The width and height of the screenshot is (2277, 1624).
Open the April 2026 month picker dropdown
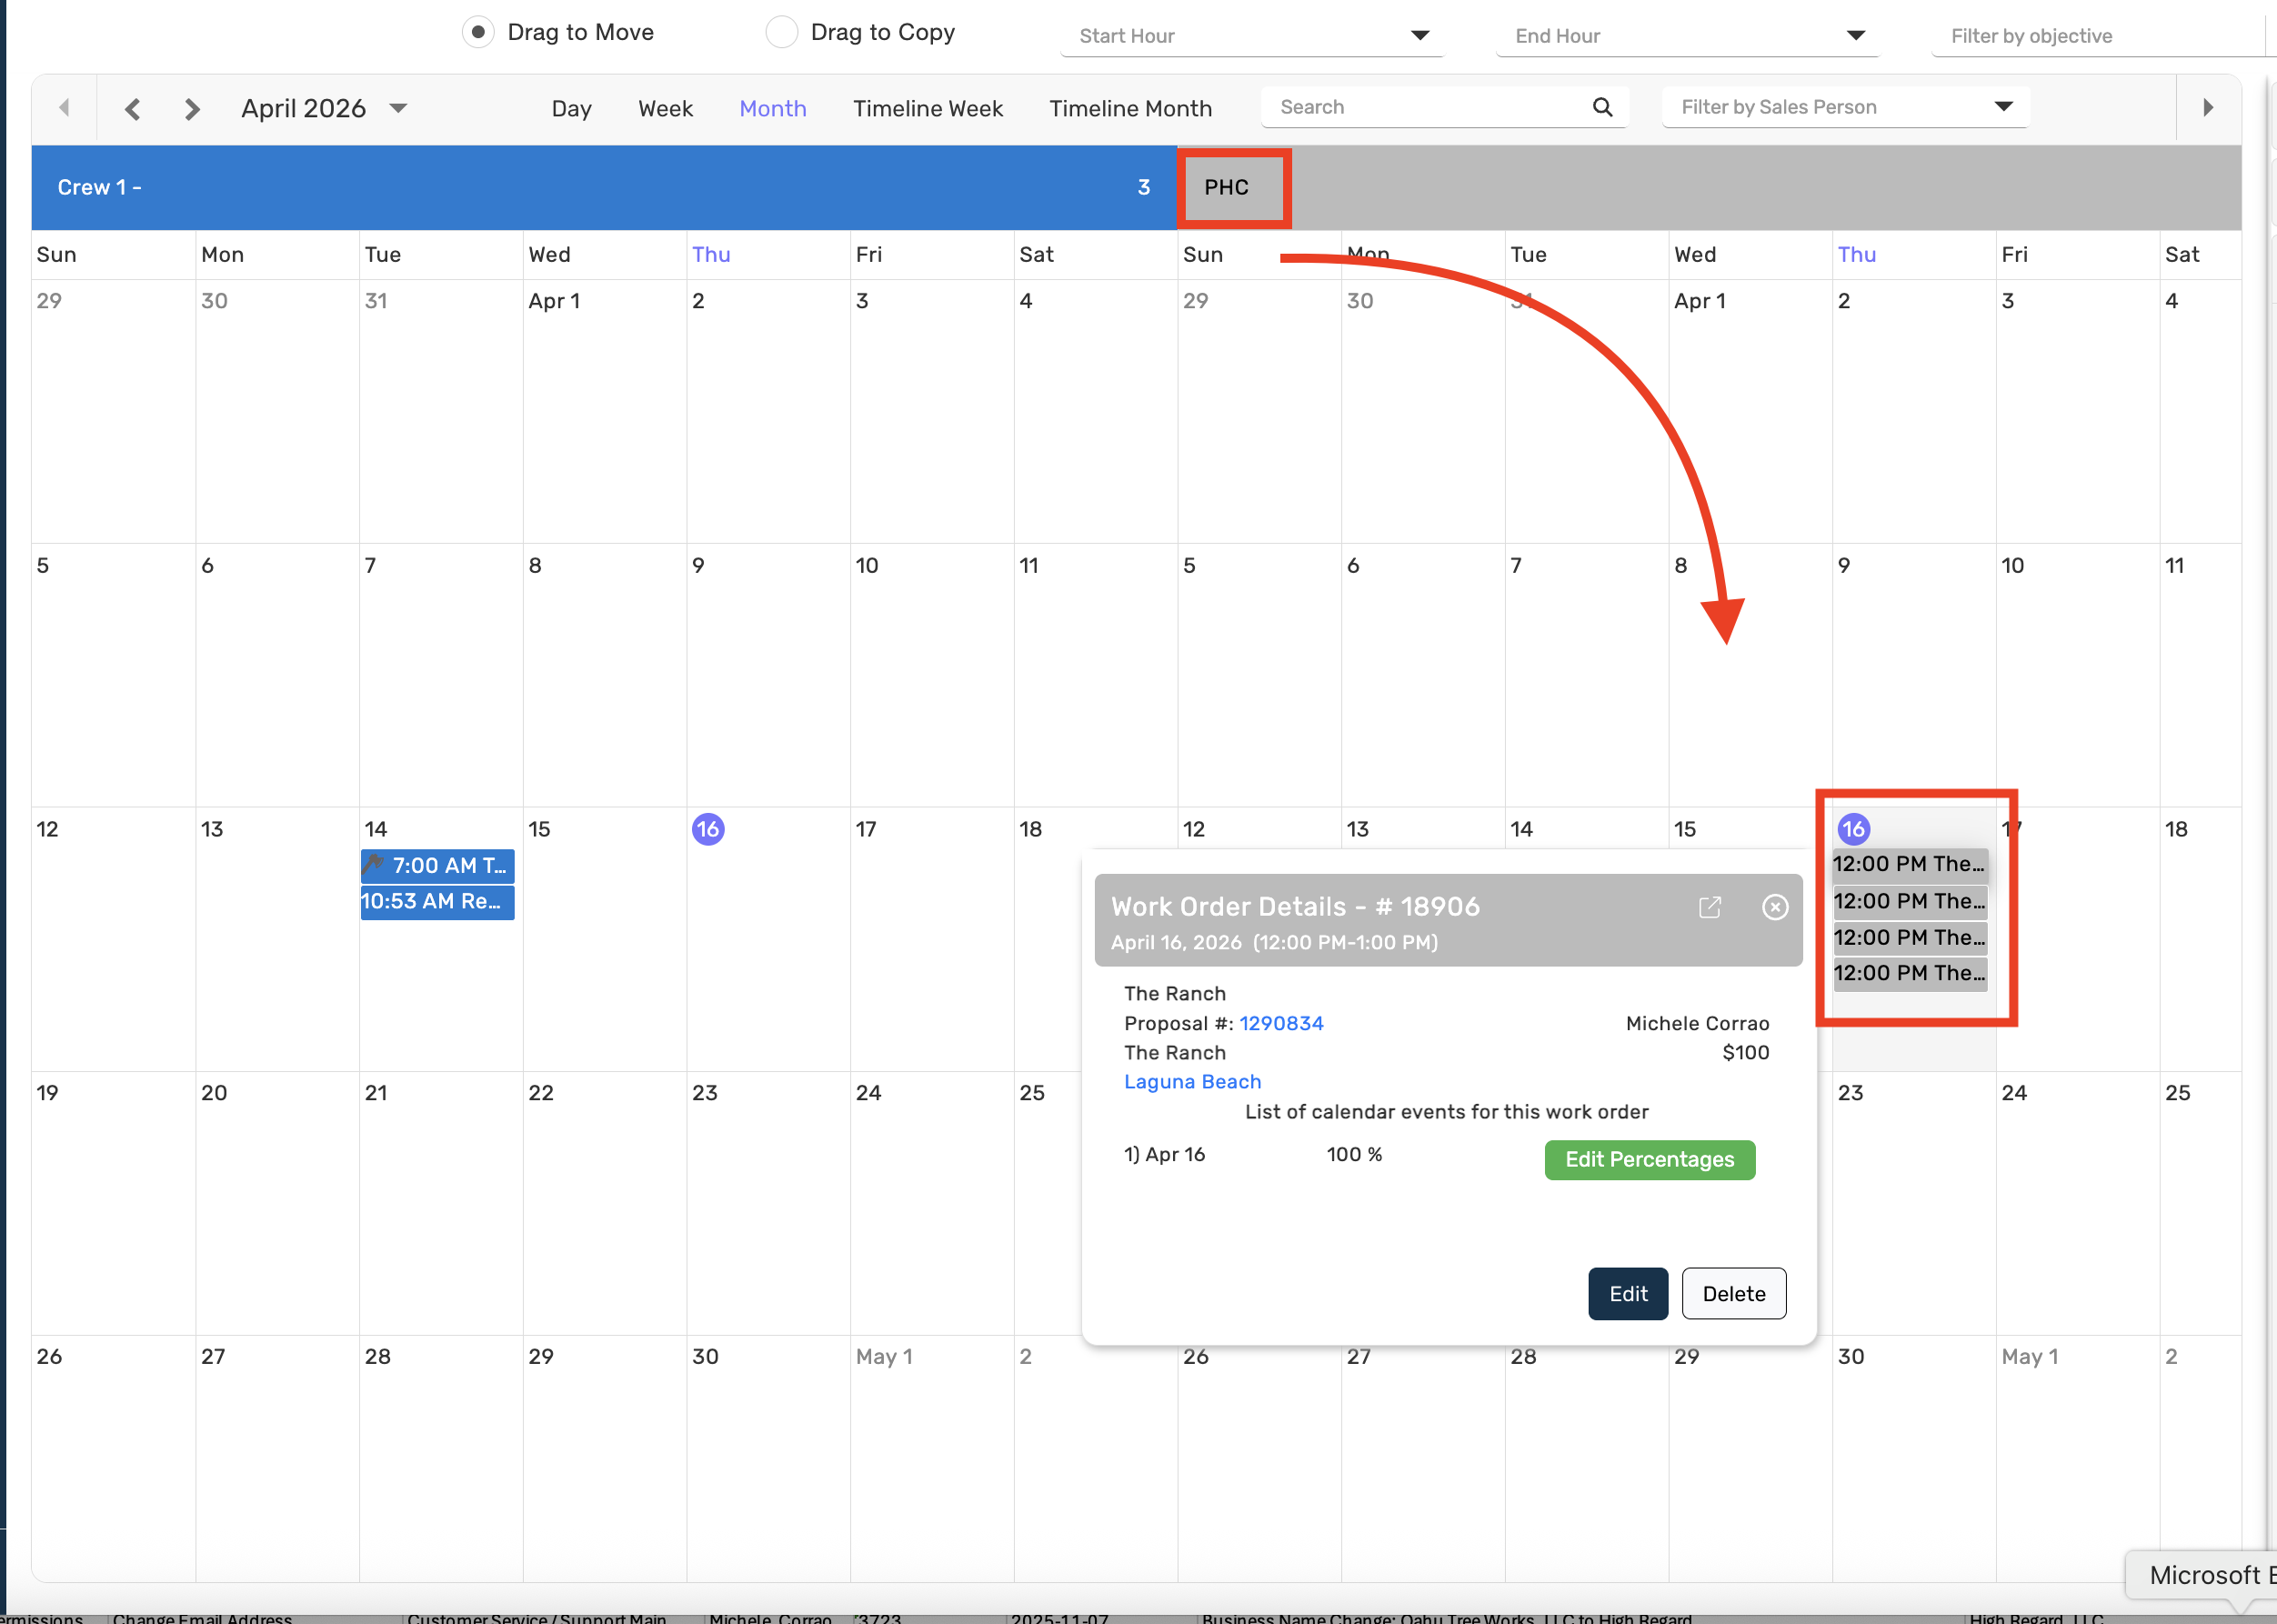click(x=398, y=108)
